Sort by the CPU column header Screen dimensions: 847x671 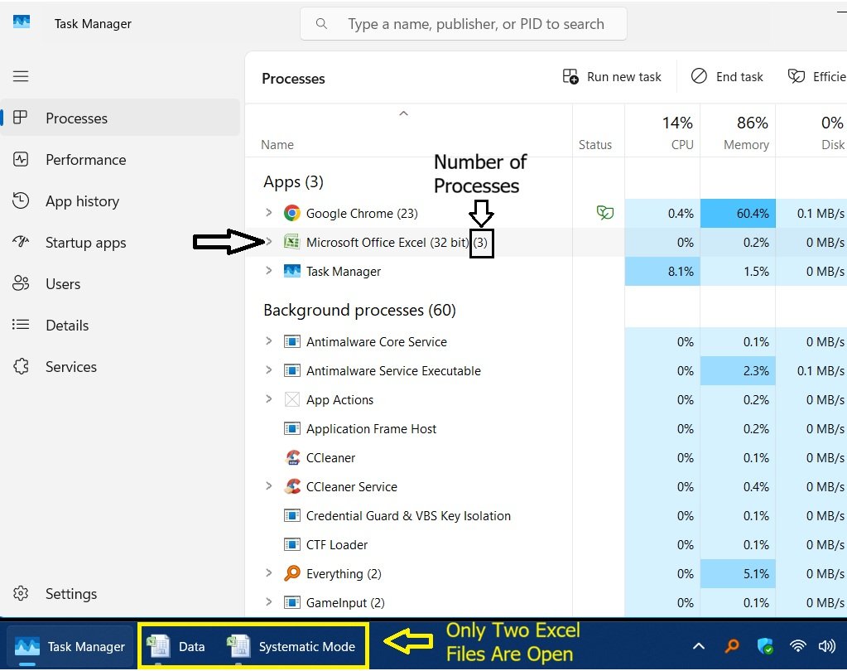[x=663, y=133]
